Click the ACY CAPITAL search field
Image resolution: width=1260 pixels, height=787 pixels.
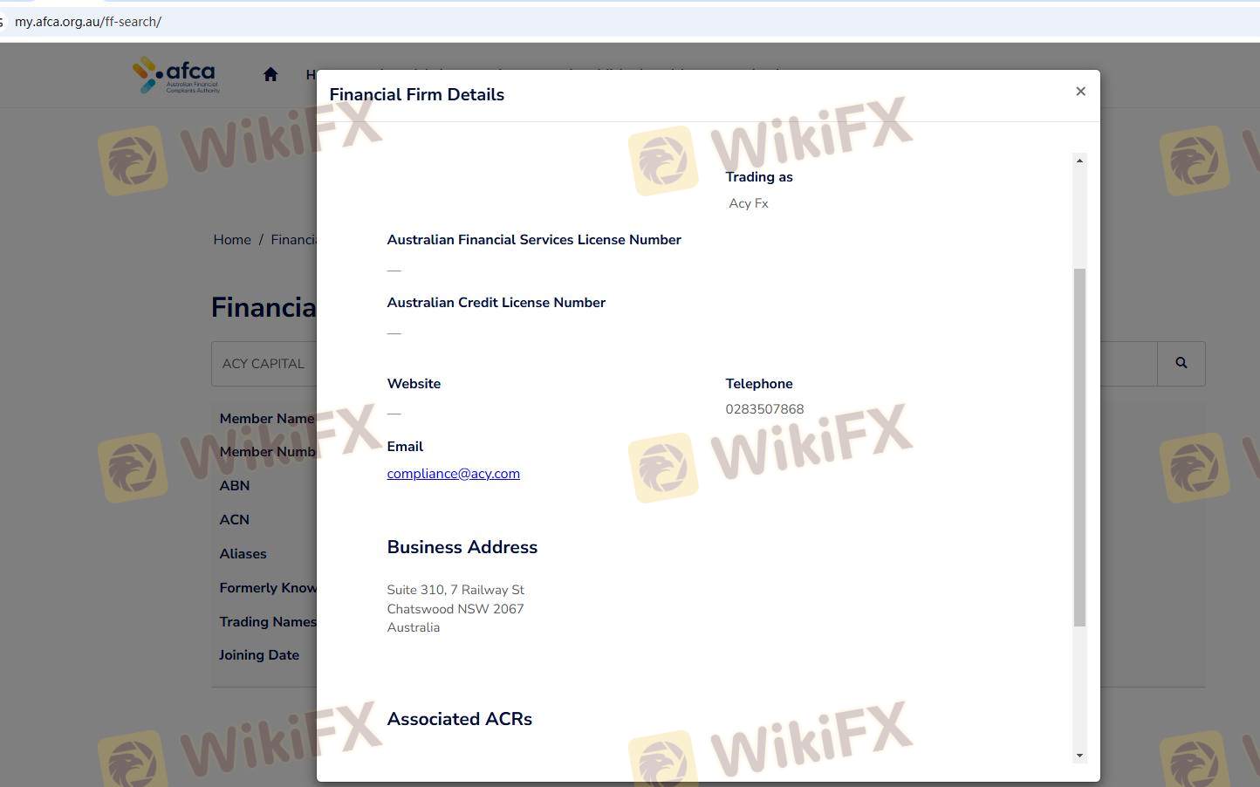264,364
